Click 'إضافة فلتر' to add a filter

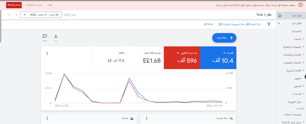(208, 24)
